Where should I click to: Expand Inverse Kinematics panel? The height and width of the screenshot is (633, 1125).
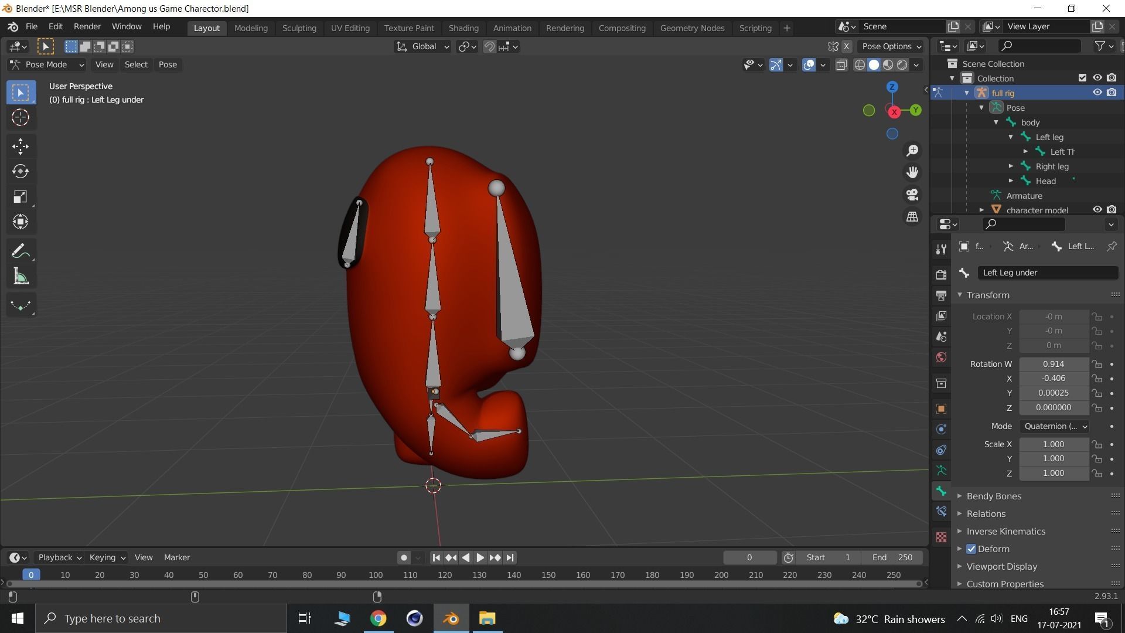click(x=1005, y=532)
